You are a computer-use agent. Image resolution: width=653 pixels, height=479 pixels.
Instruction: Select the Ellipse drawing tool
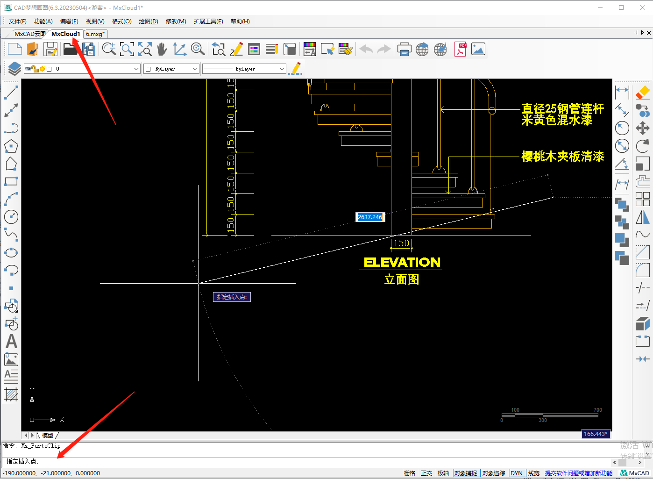point(11,253)
